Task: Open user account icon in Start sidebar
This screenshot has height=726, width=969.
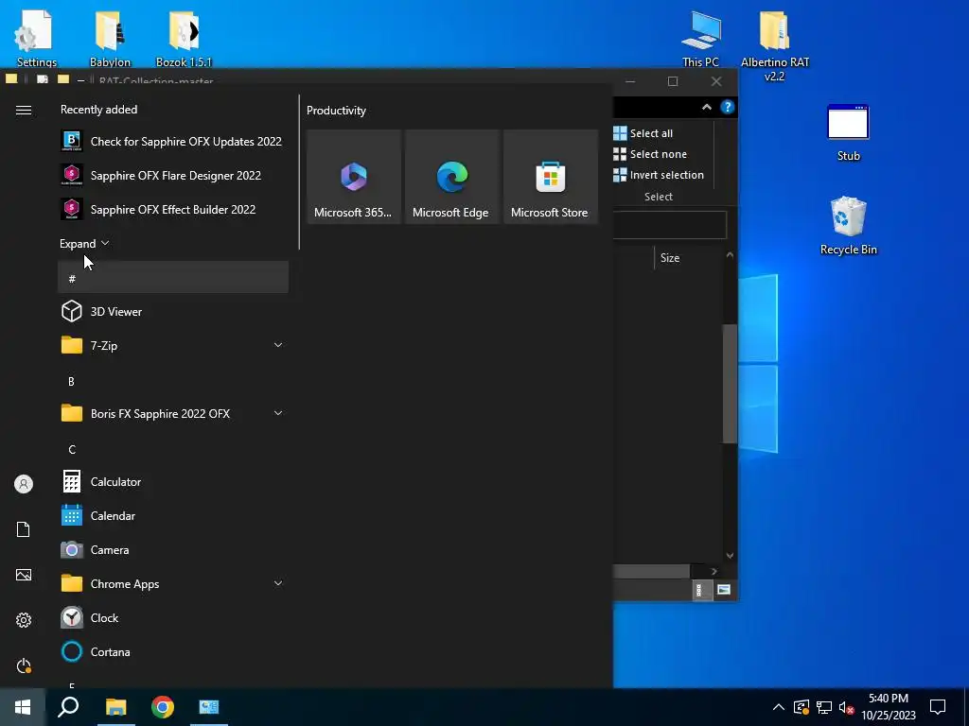Action: click(x=24, y=484)
